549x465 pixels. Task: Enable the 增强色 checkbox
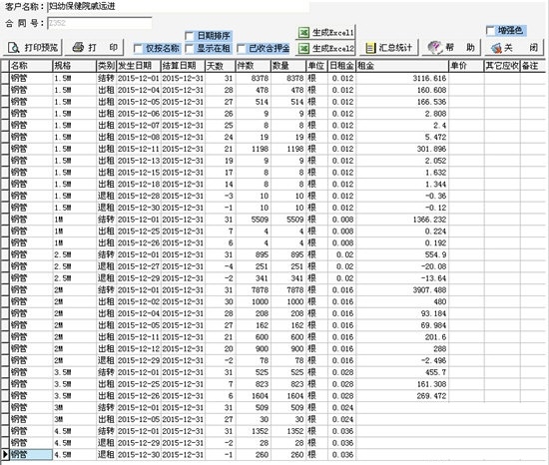[490, 31]
